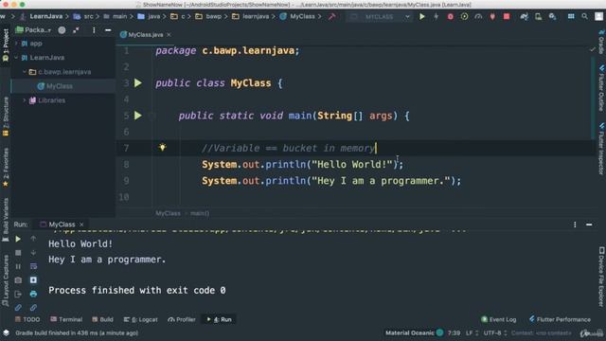
Task: Close the MyClass.java editor tab
Action: (x=169, y=34)
